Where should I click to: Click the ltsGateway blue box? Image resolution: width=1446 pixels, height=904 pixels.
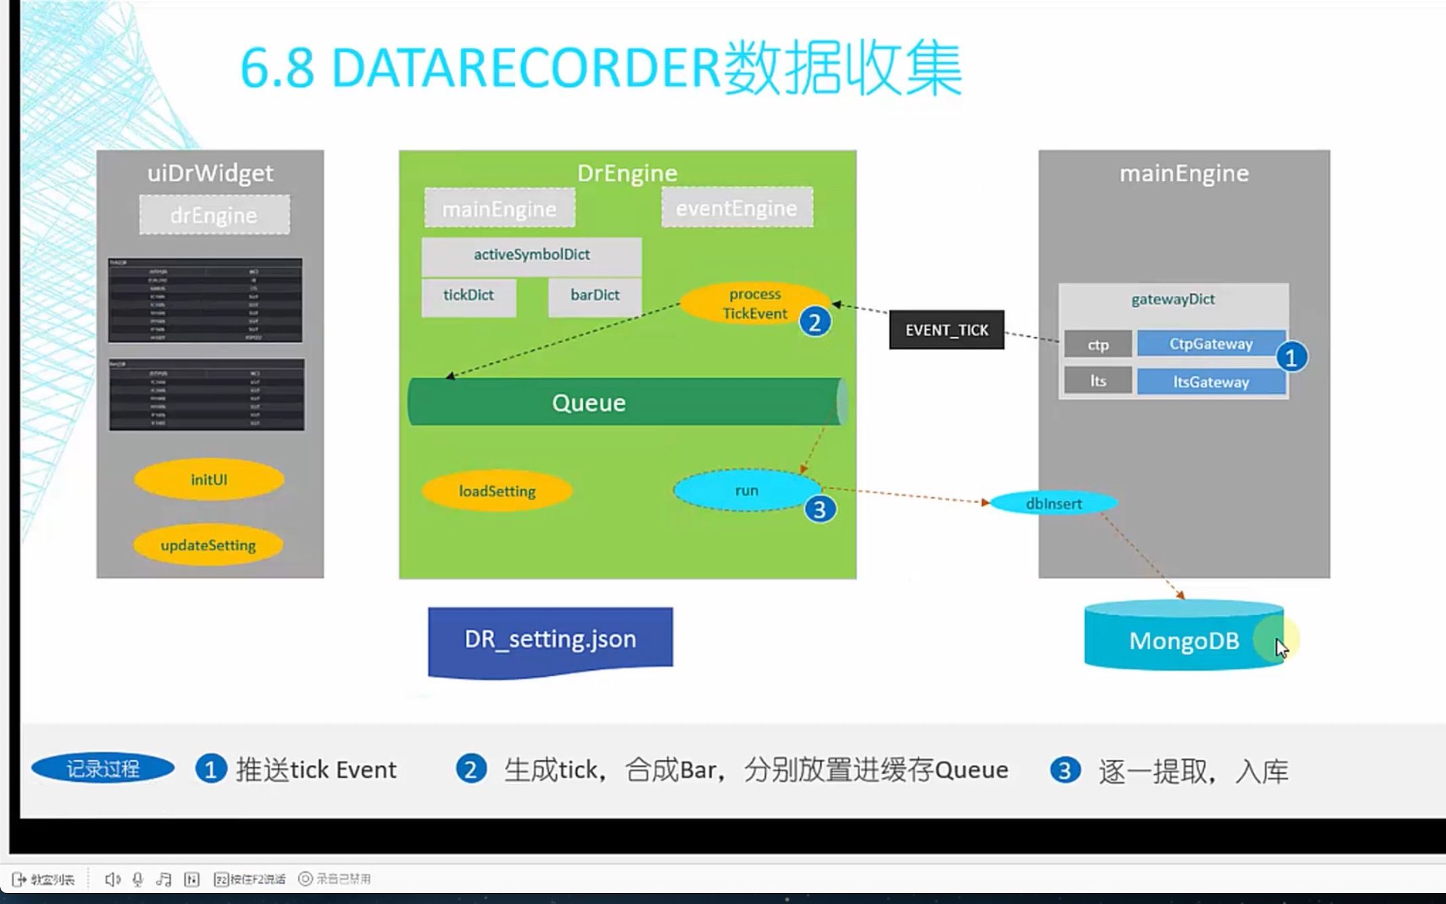pyautogui.click(x=1211, y=381)
